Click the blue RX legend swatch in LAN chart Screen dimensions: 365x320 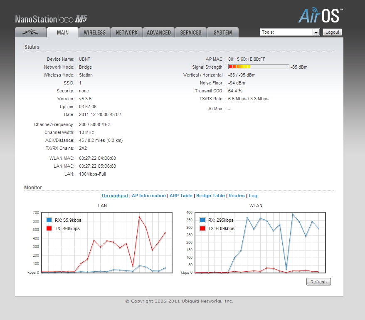[x=49, y=220]
